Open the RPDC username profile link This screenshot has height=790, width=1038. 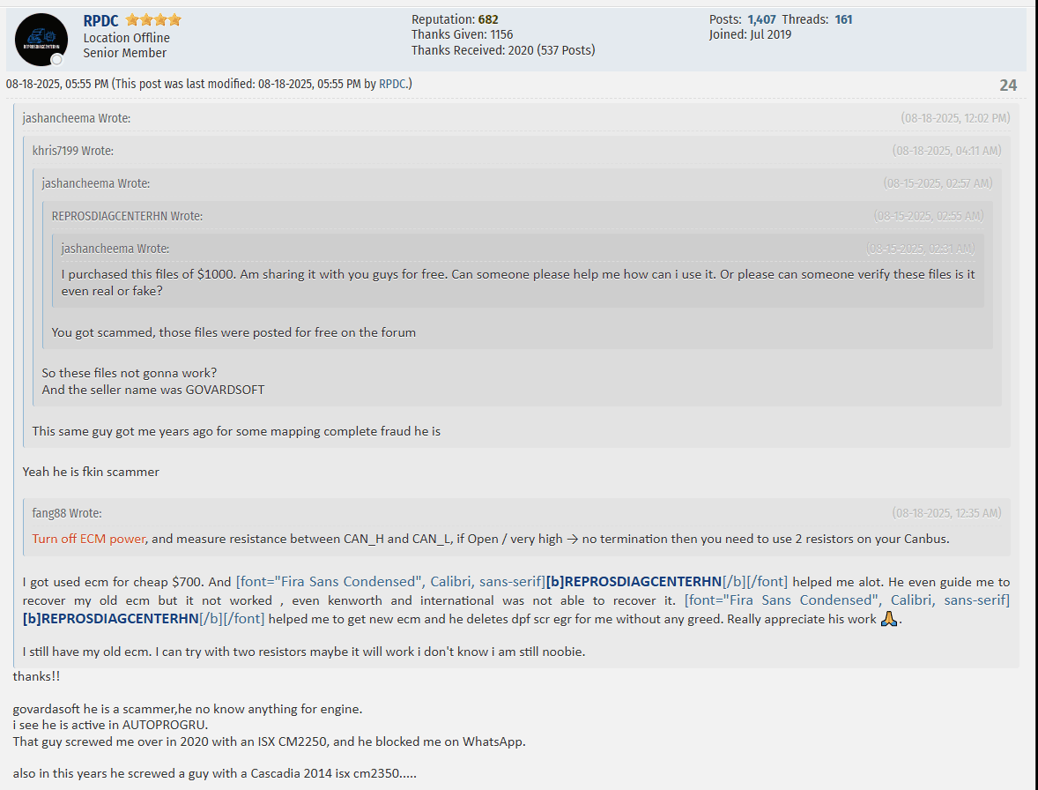(x=100, y=20)
